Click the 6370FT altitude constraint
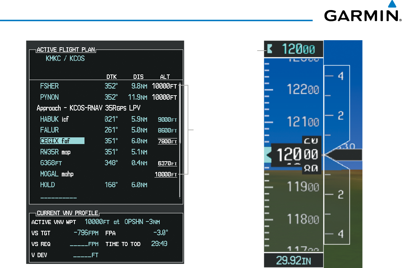Viewport: 402px width, 268px height. click(167, 163)
